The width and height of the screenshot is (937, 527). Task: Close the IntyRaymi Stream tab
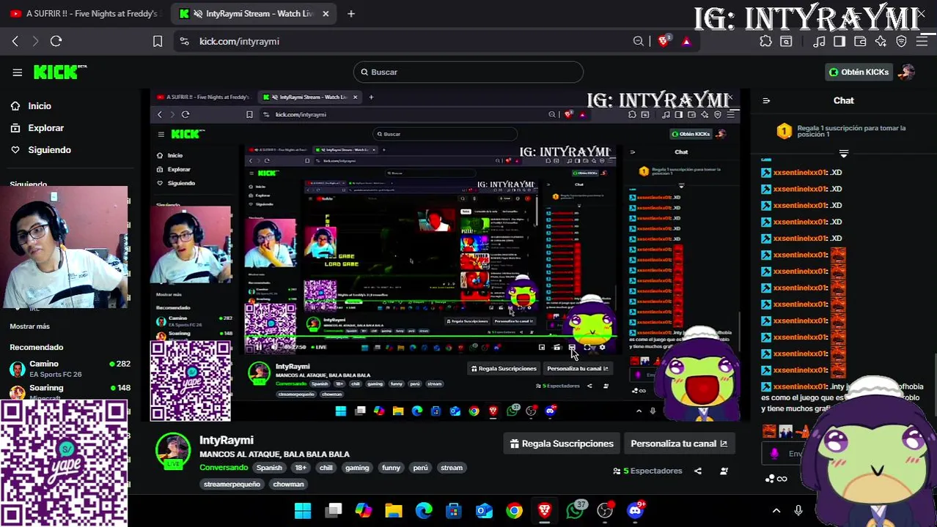326,13
